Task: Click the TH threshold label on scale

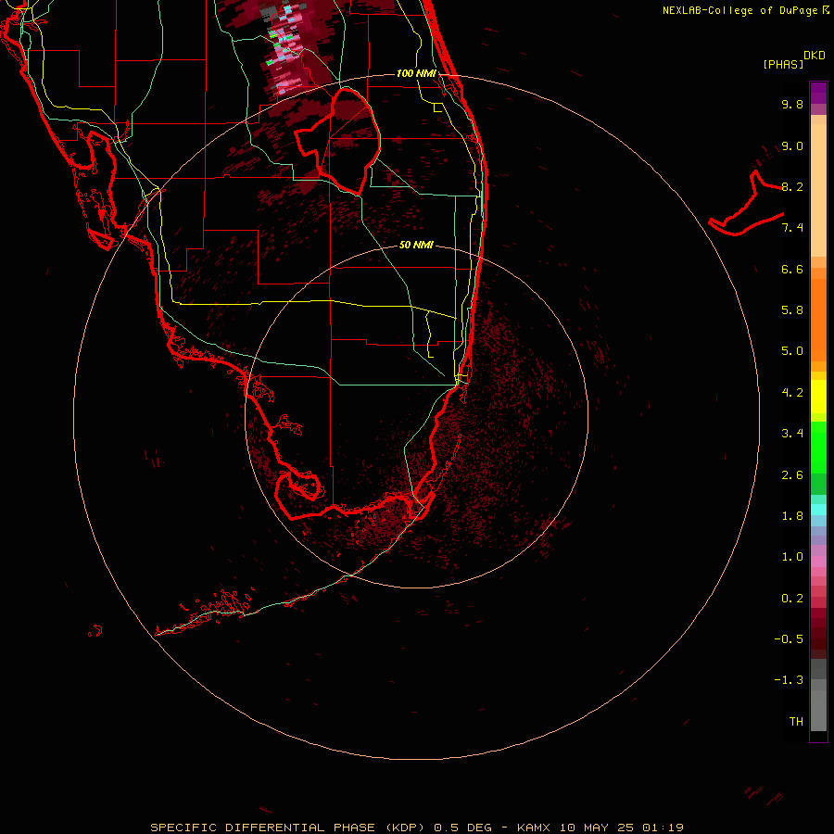Action: pos(796,722)
